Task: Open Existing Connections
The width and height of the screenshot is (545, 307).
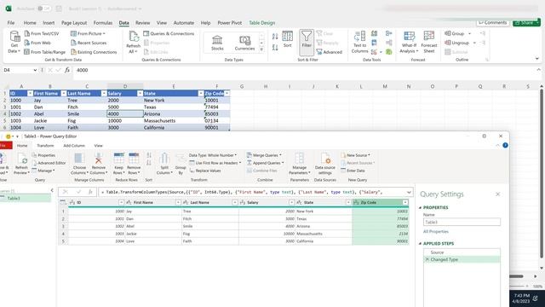Action: (x=94, y=52)
